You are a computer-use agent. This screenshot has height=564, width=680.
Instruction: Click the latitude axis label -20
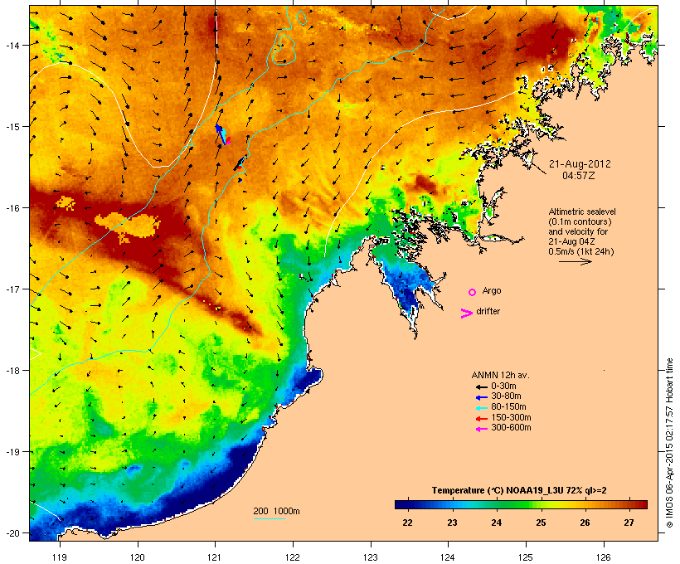tap(12, 533)
